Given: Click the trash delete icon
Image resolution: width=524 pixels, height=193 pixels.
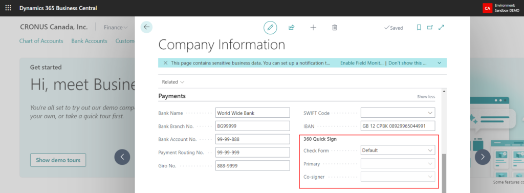Looking at the screenshot, I should pos(335,28).
